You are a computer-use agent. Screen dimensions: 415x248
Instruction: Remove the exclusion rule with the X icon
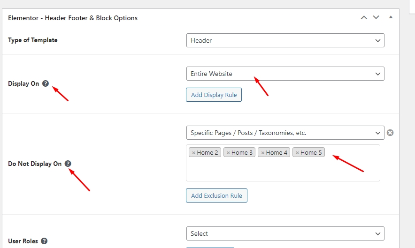click(390, 133)
